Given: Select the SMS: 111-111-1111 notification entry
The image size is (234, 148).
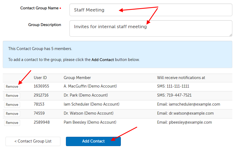Looking at the screenshot, I should coord(173,86).
